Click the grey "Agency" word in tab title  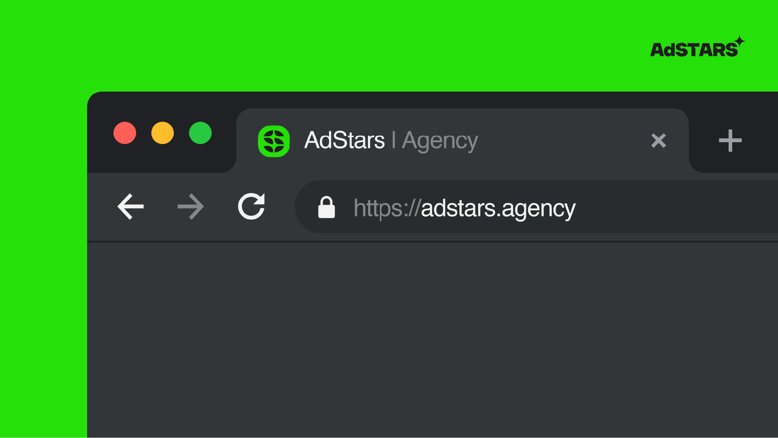point(440,141)
